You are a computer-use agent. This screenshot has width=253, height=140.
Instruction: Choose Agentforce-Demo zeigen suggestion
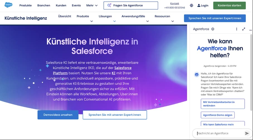[x=218, y=115]
